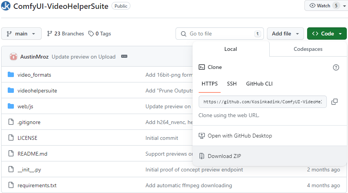Open the Add file dropdown
348x193 pixels.
tap(285, 34)
